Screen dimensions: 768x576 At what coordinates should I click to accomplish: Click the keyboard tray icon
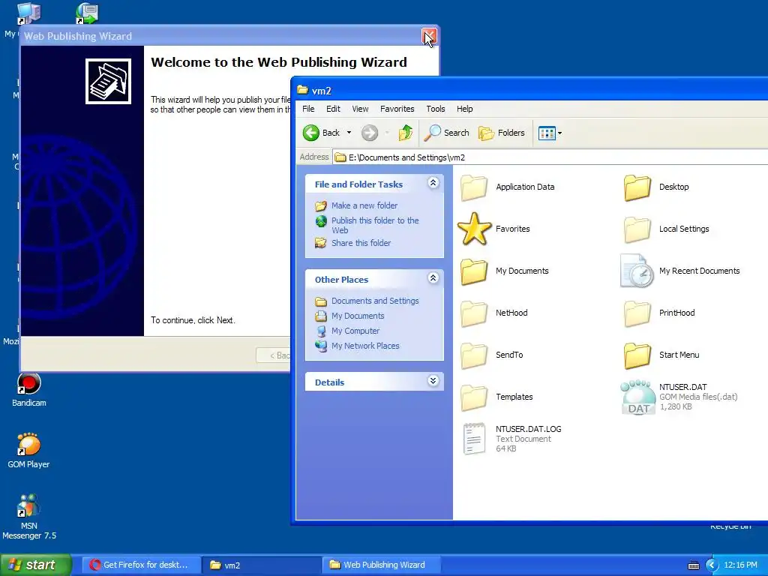coord(694,565)
